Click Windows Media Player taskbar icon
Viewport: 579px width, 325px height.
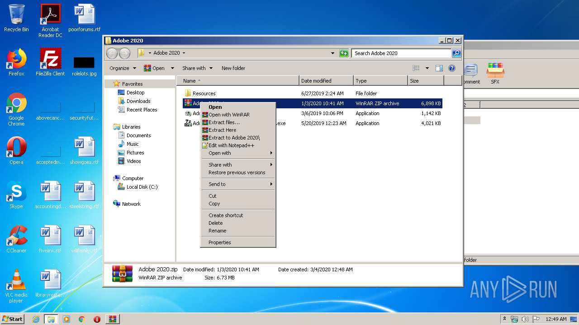coord(66,319)
